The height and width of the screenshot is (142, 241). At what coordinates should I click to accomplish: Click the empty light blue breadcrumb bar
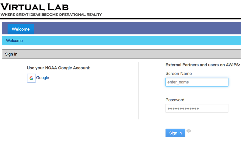[x=132, y=41]
